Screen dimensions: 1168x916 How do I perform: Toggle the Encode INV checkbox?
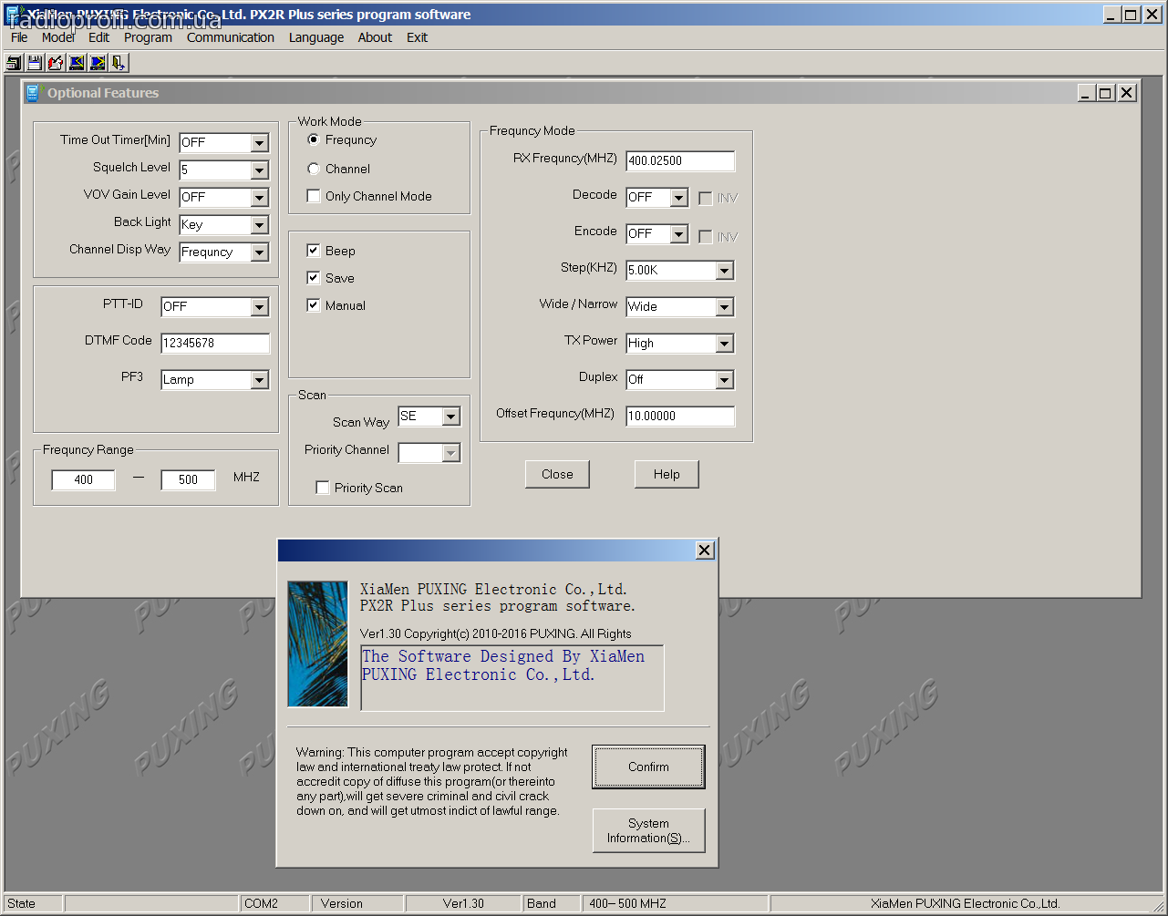706,236
